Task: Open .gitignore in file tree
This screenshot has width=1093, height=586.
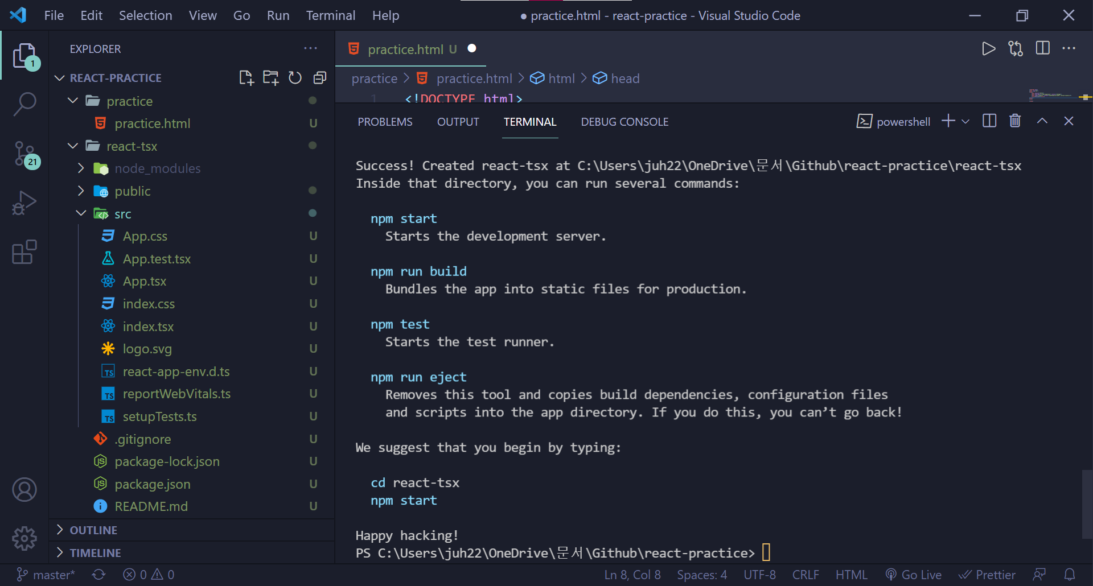Action: coord(191,439)
